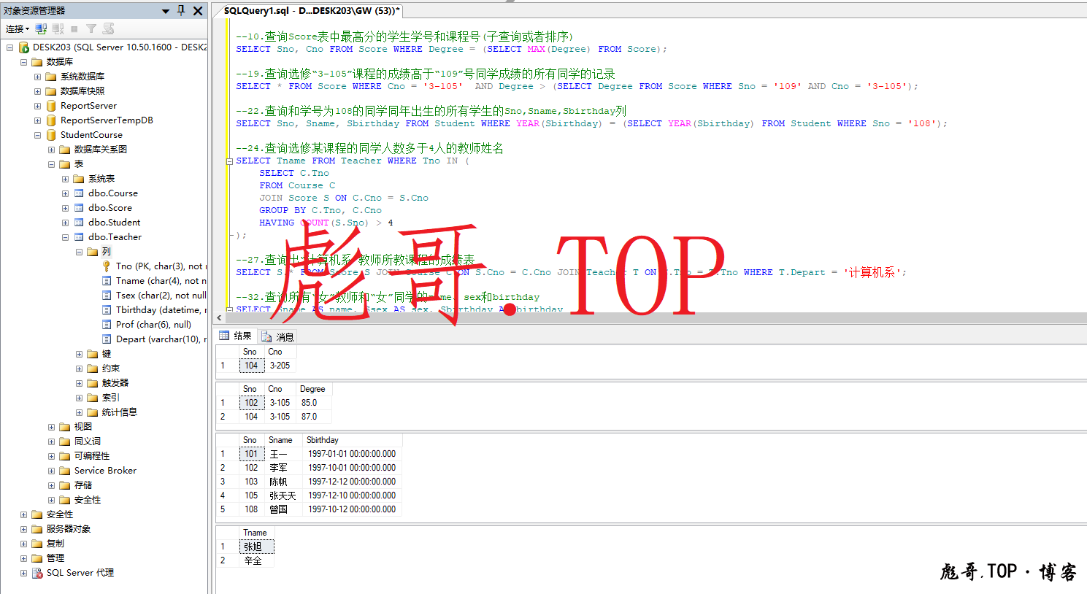
Task: Select the 管理 folder
Action: click(55, 558)
